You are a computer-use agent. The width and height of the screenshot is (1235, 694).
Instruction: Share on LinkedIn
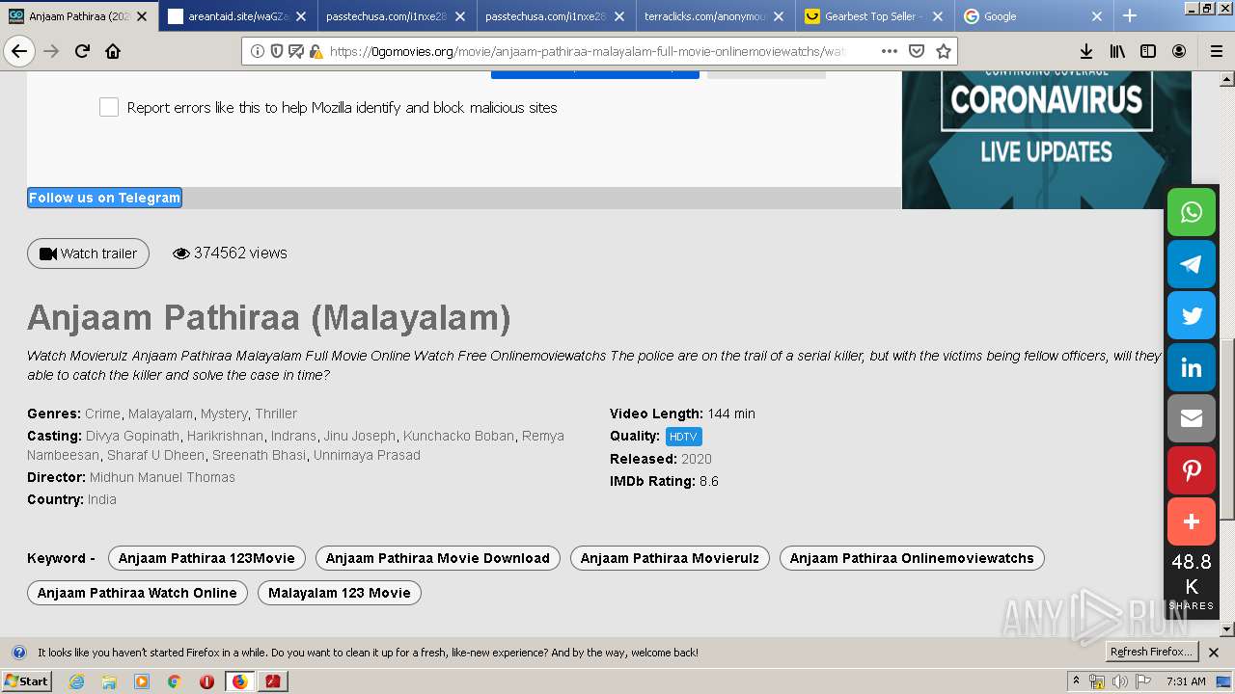[x=1192, y=367]
